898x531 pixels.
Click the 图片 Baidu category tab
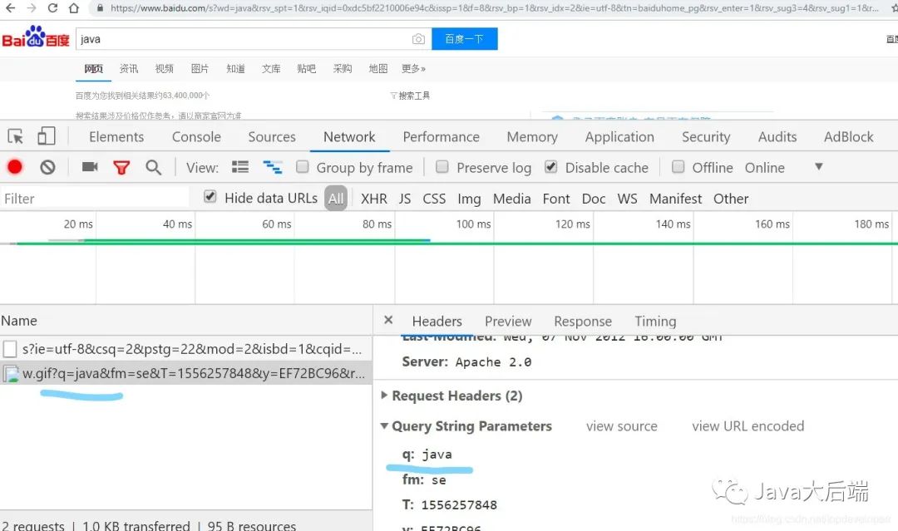[x=200, y=69]
